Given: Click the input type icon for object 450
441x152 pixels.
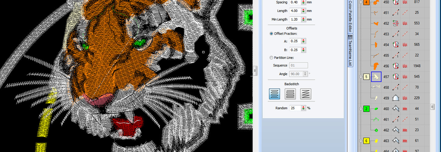Looking at the screenshot, I should [396, 2].
